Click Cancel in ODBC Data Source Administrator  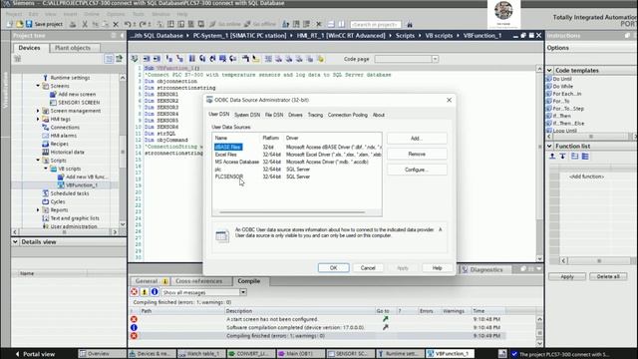tap(368, 268)
